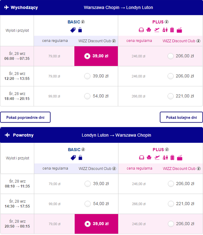Select return 14:30 flight PLUS 221,00 zł fare

click(171, 204)
